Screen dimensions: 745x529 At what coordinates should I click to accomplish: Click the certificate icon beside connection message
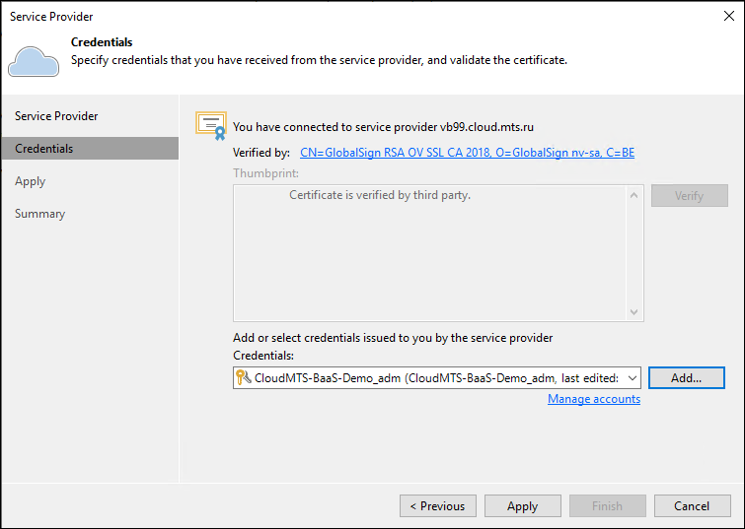(210, 126)
